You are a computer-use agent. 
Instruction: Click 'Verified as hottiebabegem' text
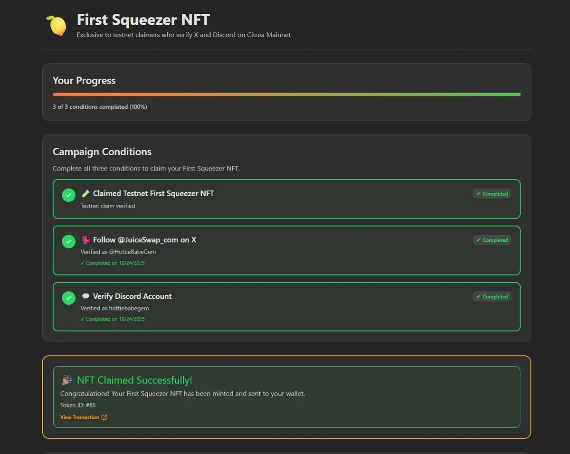pyautogui.click(x=114, y=308)
